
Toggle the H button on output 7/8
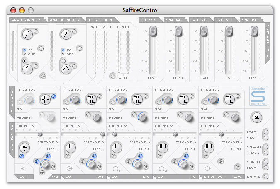186,156
